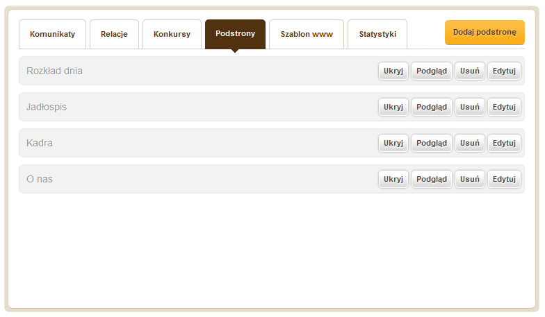
Task: Hide the Jadłospis subpage with Ukryj
Action: [x=393, y=107]
